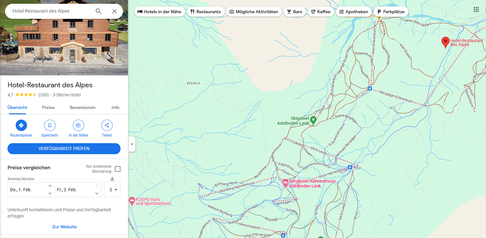Click the SEEWLE map label
Screen dimensions: 486x238
tap(193, 83)
